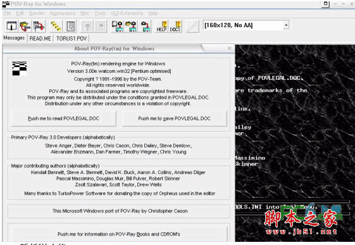Image resolution: width=355 pixels, height=245 pixels.
Task: Click 'trademarks of the' in messages window
Action: tap(277, 91)
